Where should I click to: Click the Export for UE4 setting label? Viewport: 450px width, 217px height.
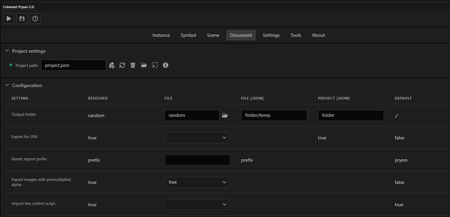(x=24, y=137)
